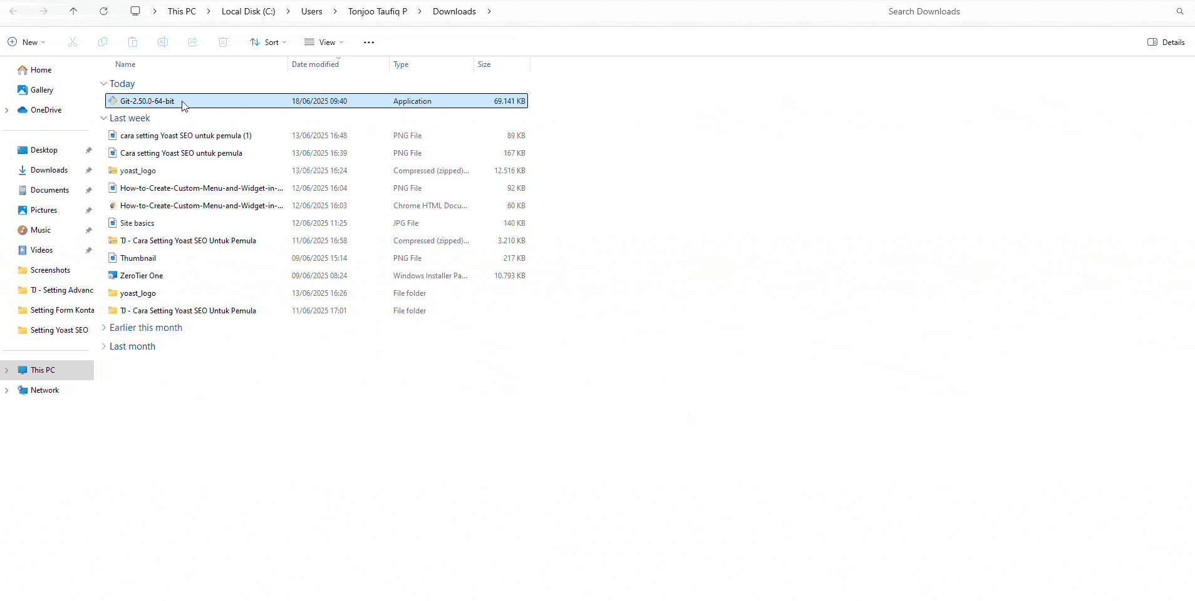Open the New item dropdown
The height and width of the screenshot is (601, 1195).
pos(26,42)
